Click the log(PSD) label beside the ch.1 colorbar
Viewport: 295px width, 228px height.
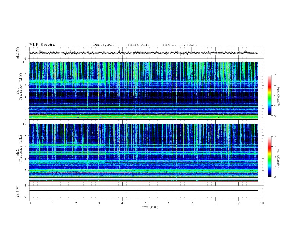pyautogui.click(x=279, y=97)
